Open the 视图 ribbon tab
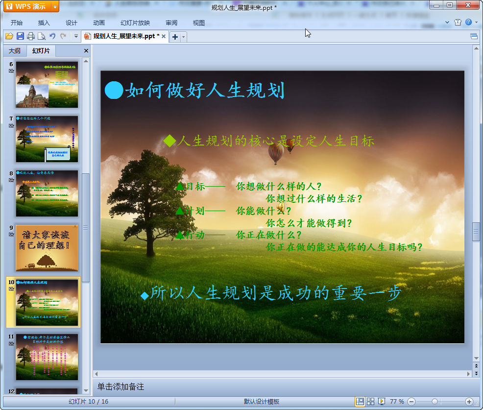Image resolution: width=483 pixels, height=410 pixels. pos(199,23)
